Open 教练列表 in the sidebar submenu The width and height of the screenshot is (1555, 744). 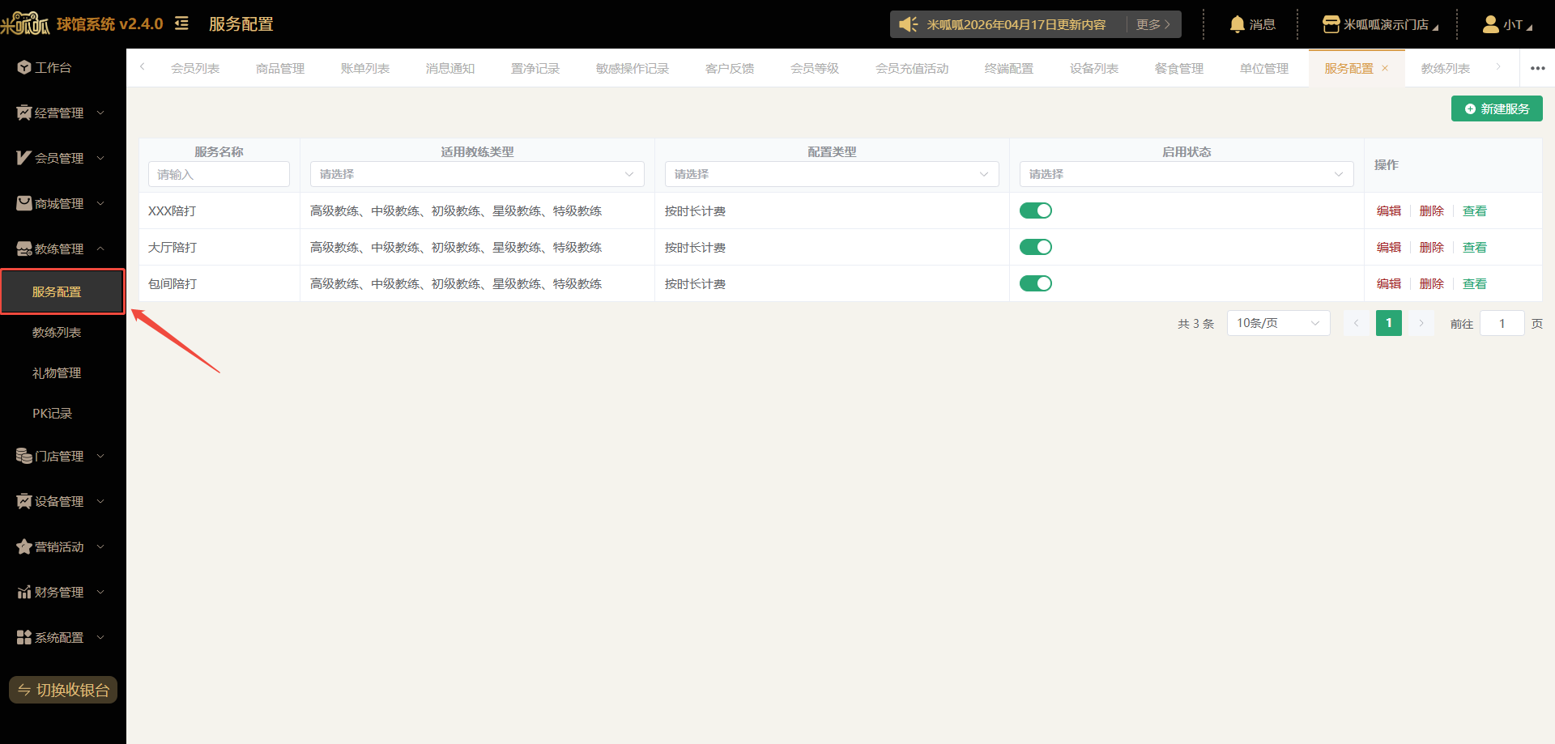click(57, 332)
